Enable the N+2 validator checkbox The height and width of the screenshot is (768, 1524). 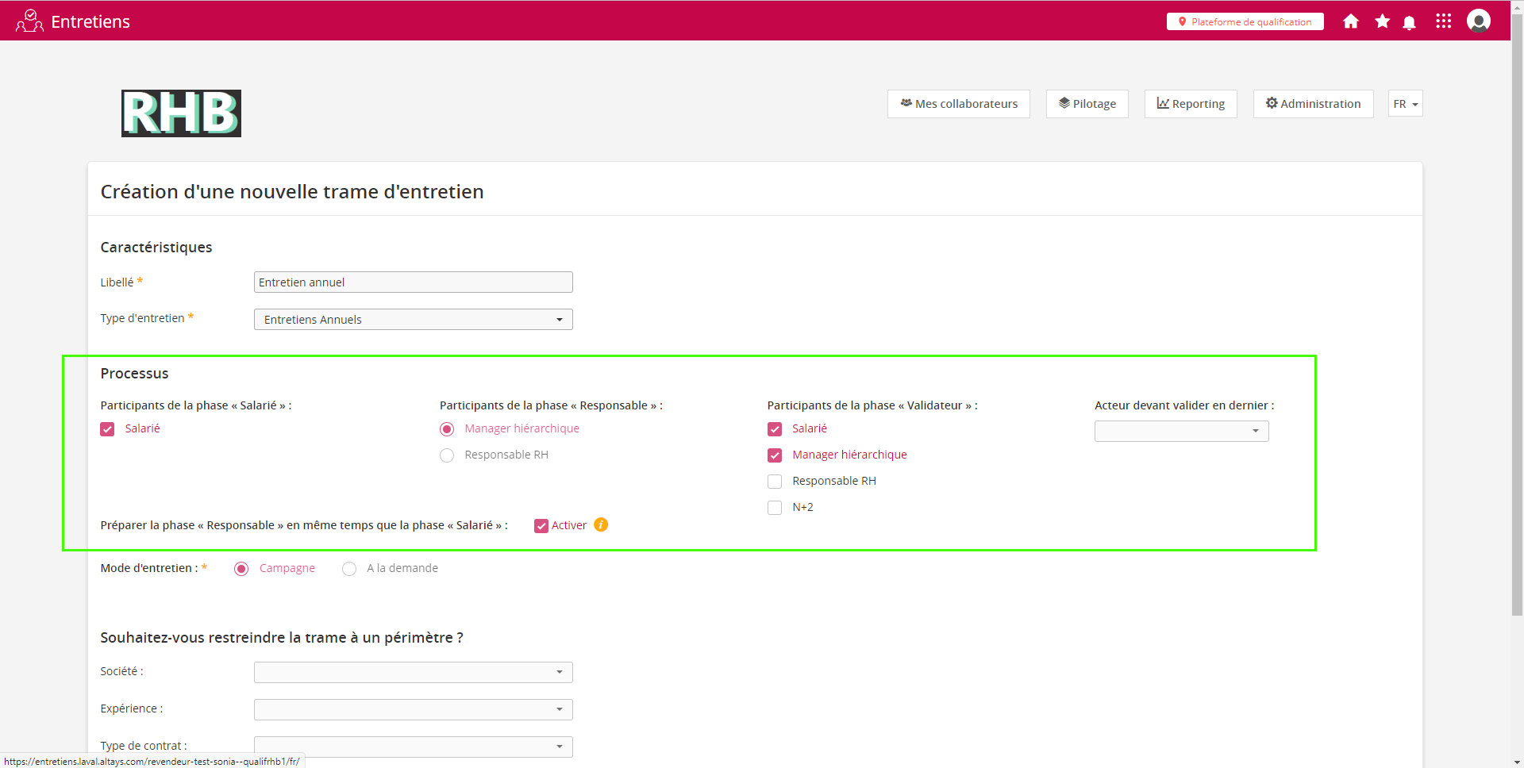(775, 508)
